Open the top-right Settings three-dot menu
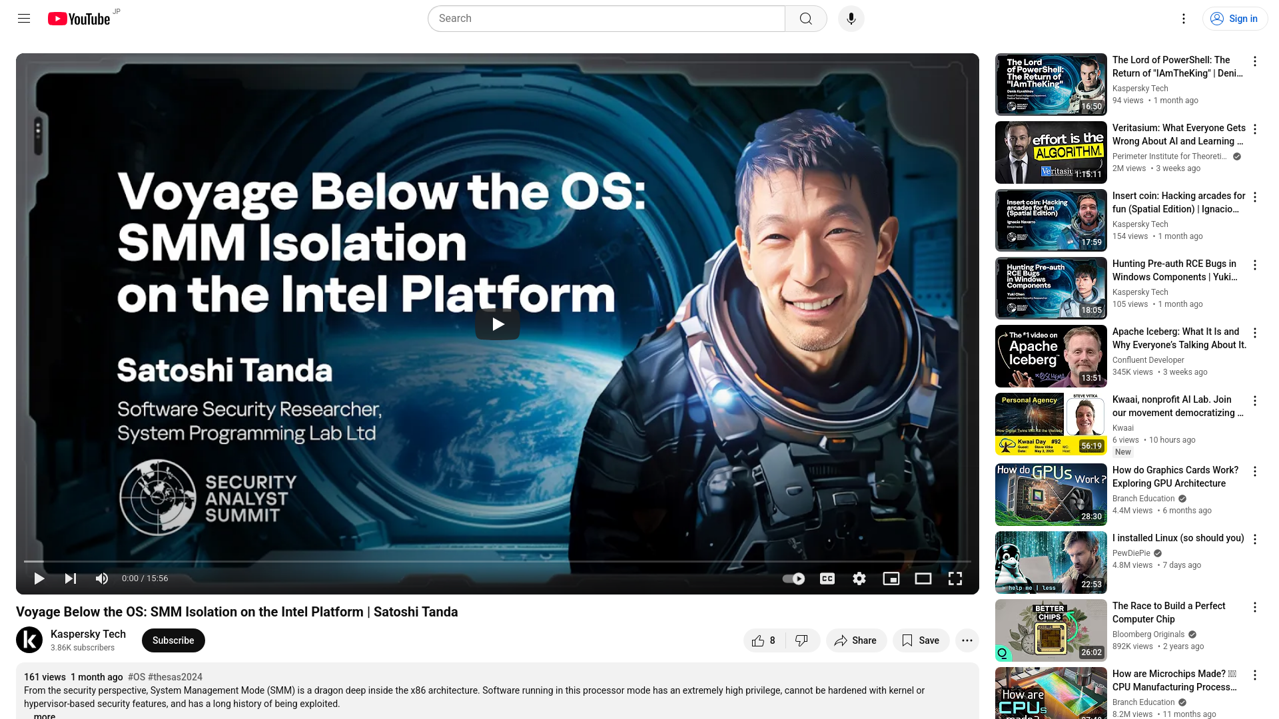This screenshot has width=1279, height=719. pyautogui.click(x=1184, y=19)
